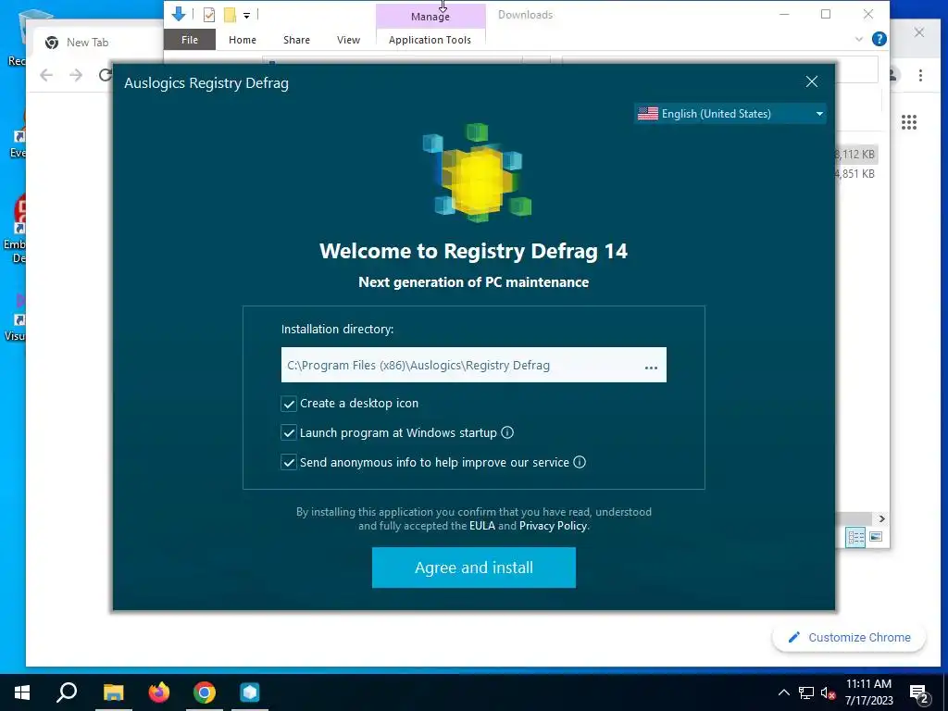948x711 pixels.
Task: Open the language dropdown English (United States)
Action: 730,114
